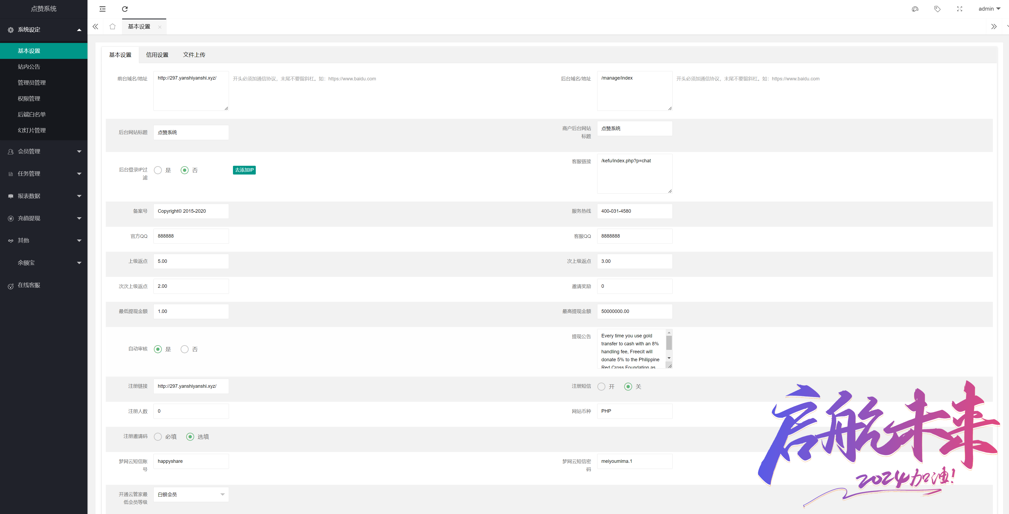Click the double-left arrow tab scroll icon
The width and height of the screenshot is (1009, 514).
95,27
